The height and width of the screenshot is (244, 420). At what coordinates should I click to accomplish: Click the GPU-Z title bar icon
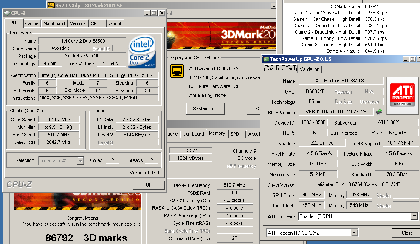coord(266,59)
